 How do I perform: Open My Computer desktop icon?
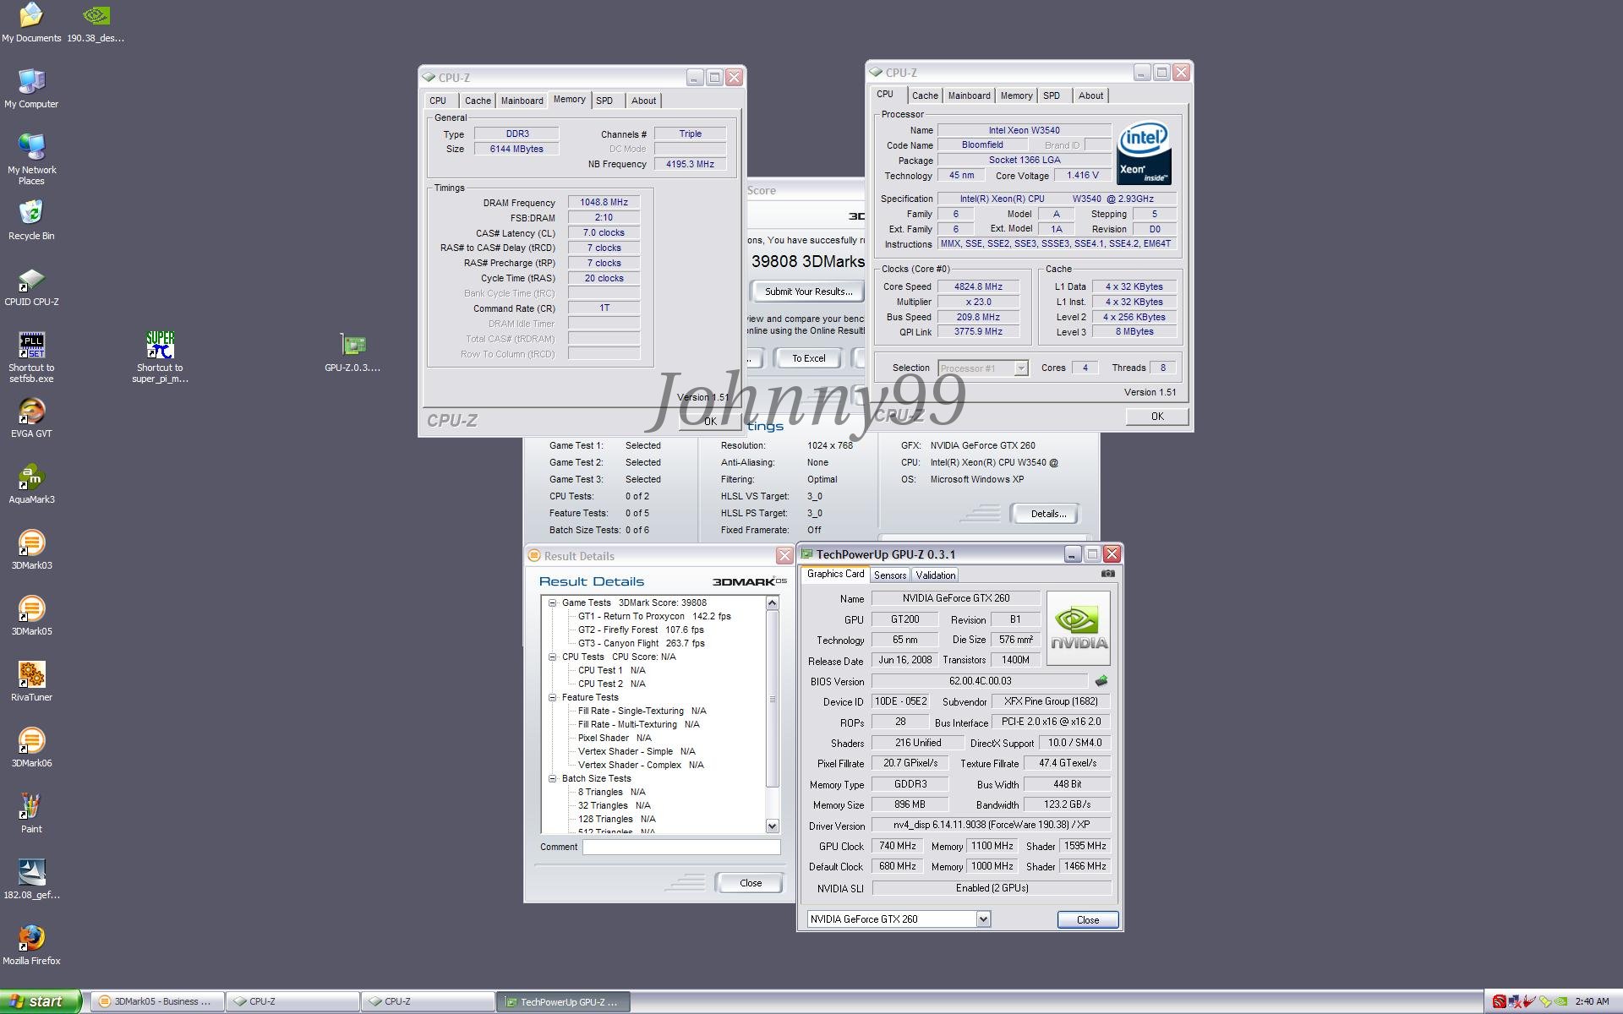click(31, 88)
